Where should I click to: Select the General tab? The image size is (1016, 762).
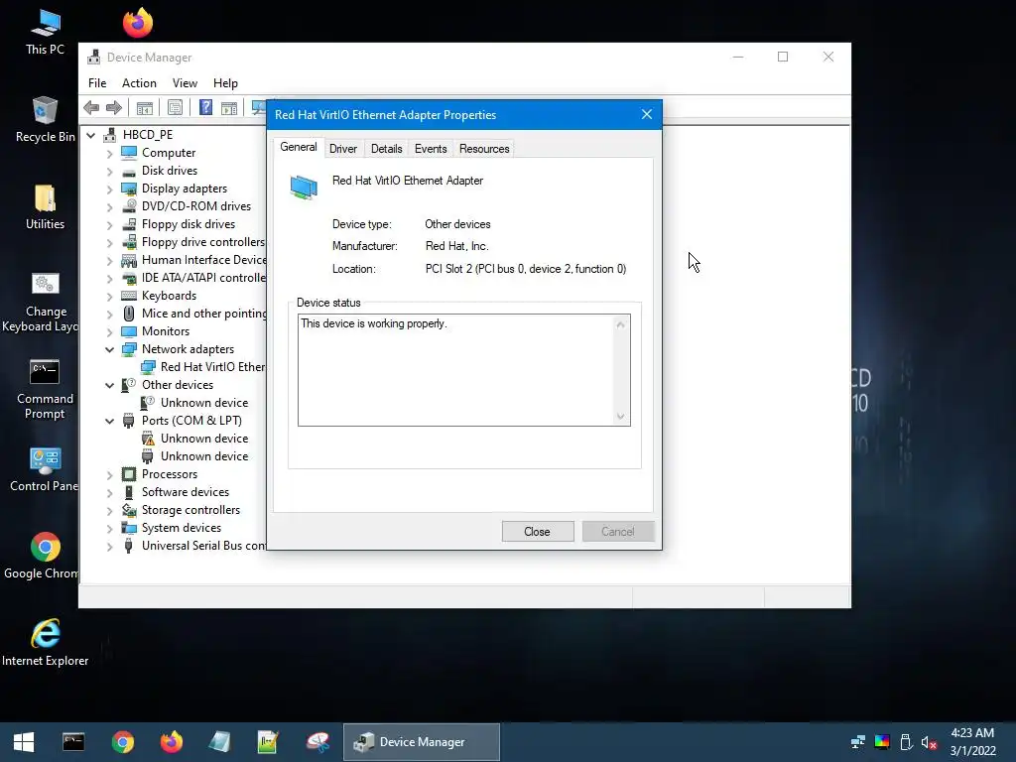[x=298, y=147]
